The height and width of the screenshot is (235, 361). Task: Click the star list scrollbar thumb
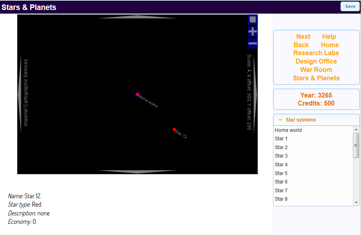356,145
